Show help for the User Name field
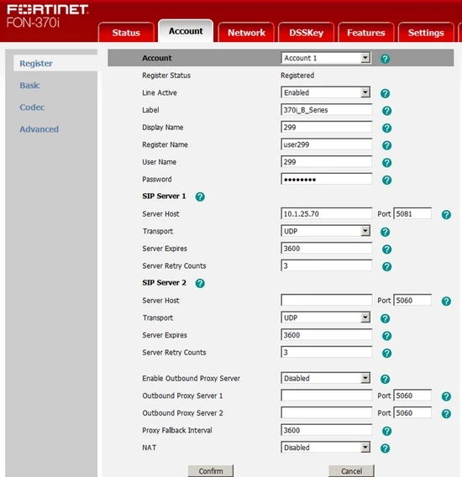Image resolution: width=462 pixels, height=477 pixels. click(x=386, y=163)
